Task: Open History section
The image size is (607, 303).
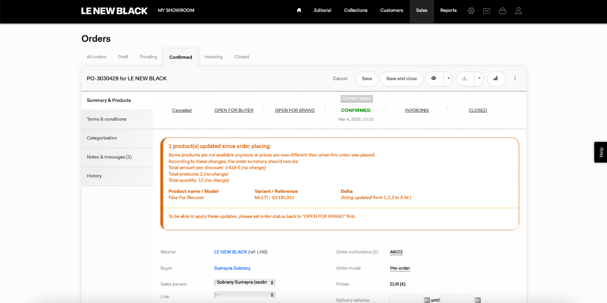Action: pyautogui.click(x=117, y=176)
